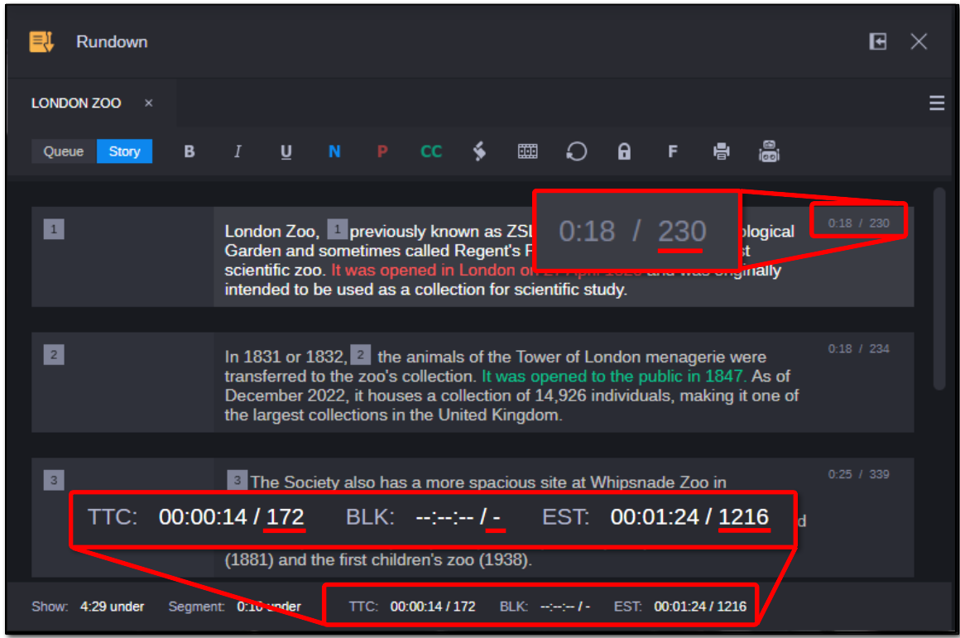Viewport: 960px width, 638px height.
Task: Click the dock panel icon in title bar
Action: coord(878,41)
